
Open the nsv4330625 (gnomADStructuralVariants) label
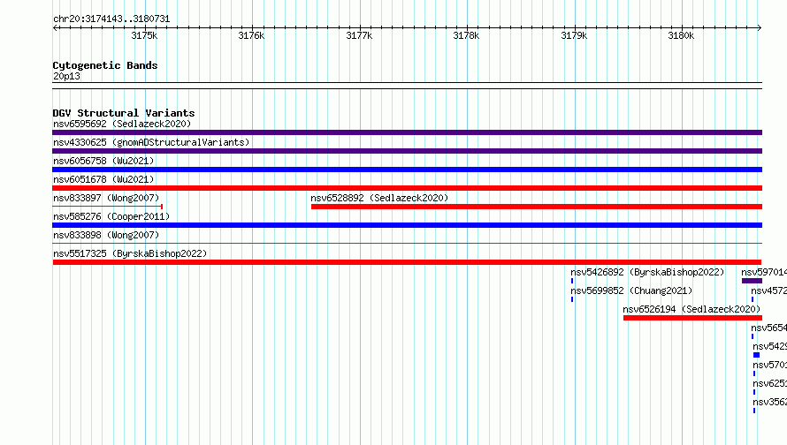pyautogui.click(x=151, y=142)
